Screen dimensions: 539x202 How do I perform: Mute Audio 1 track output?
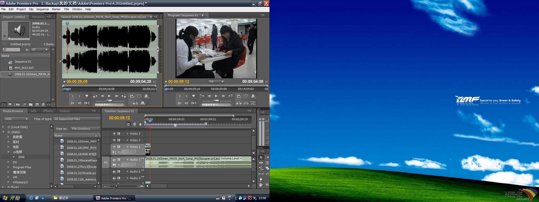click(x=114, y=160)
